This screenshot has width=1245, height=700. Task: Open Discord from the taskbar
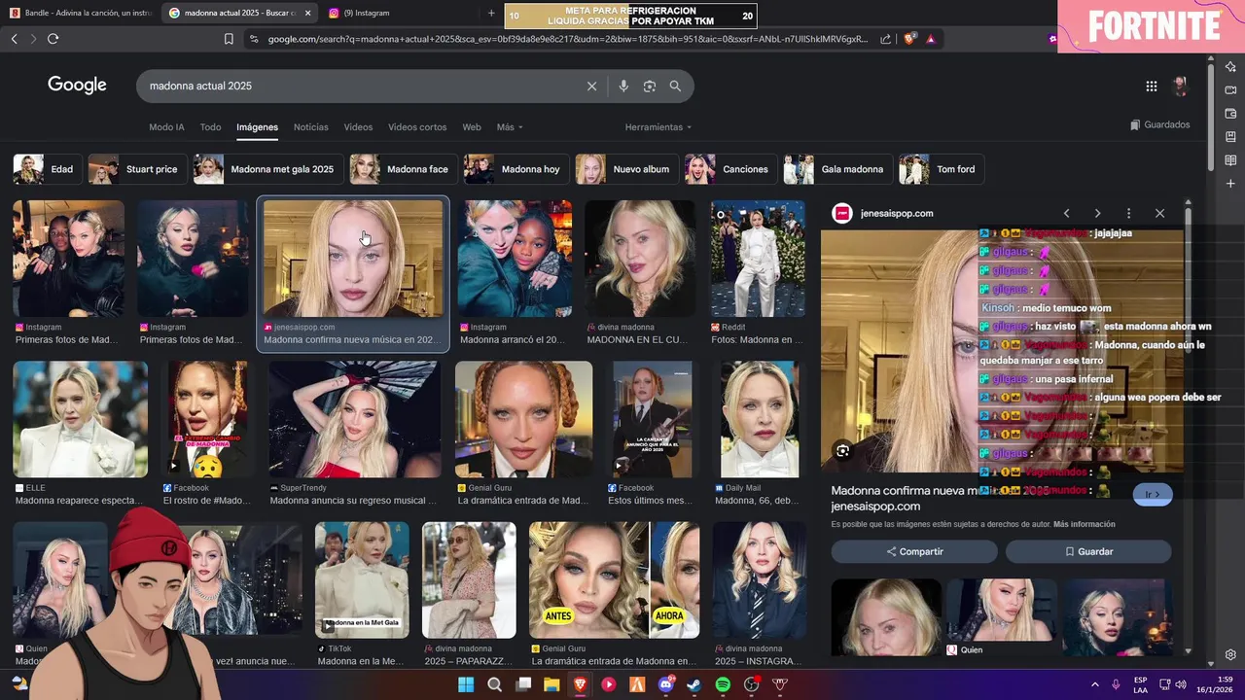(x=666, y=684)
